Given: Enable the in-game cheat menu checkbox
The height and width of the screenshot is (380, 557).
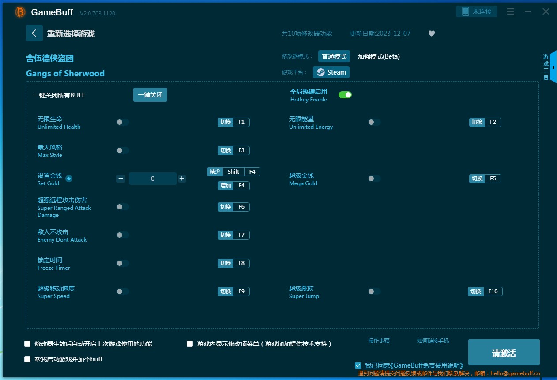Looking at the screenshot, I should click(190, 344).
